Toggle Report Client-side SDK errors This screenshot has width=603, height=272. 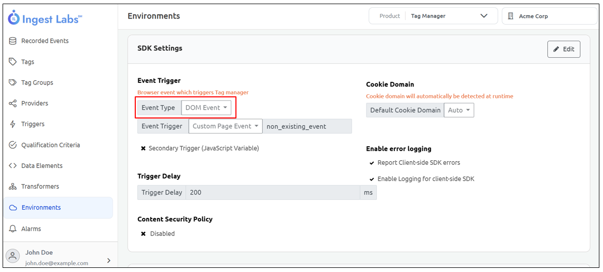point(372,163)
